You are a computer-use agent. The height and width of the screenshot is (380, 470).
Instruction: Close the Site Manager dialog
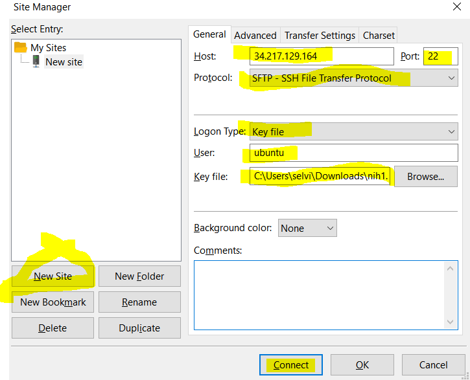(457, 6)
